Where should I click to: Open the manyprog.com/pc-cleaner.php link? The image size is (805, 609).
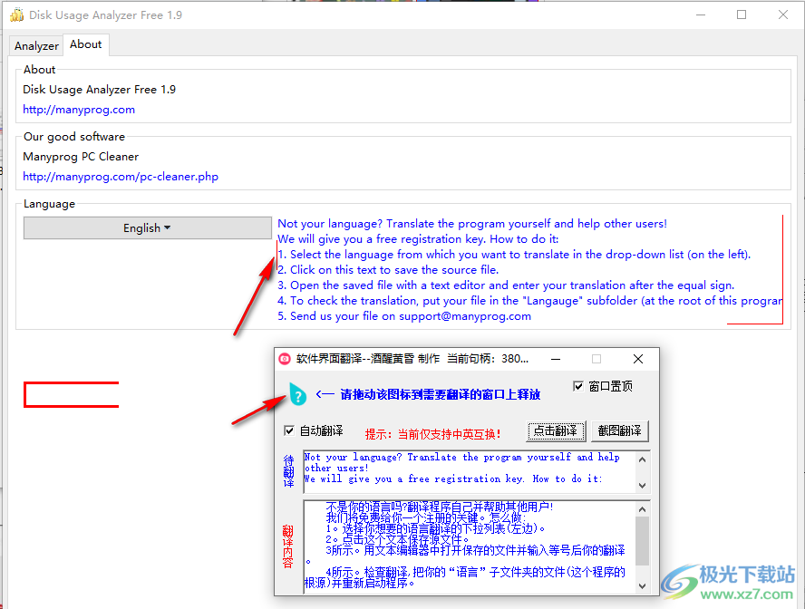(x=121, y=177)
